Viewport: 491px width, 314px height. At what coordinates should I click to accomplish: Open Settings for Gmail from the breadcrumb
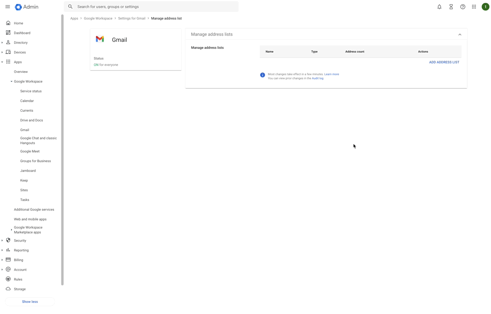131,18
